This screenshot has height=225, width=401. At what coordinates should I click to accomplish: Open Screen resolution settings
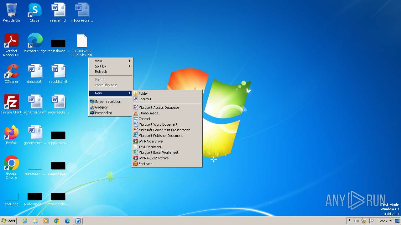tap(111, 102)
